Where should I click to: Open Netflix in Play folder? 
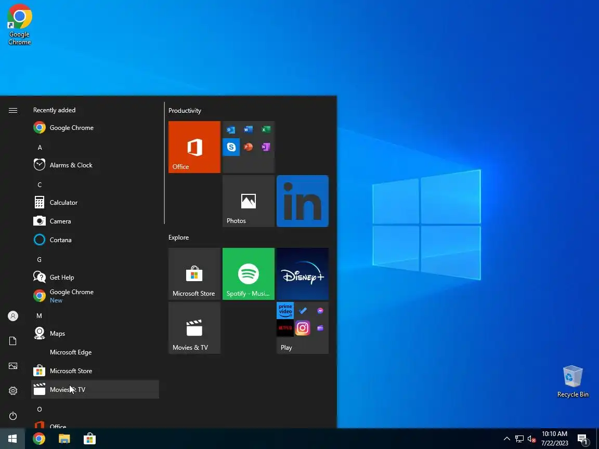pos(285,328)
